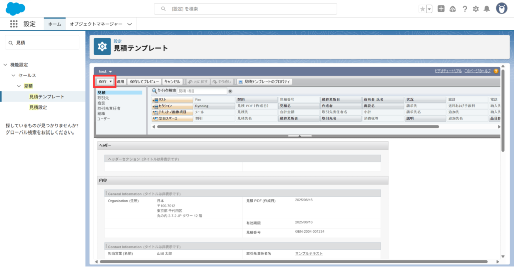Collapse the palette with handle arrow

coord(300,136)
